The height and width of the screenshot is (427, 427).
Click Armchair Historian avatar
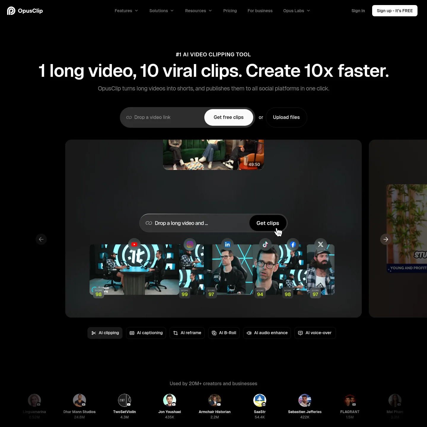pos(215,400)
